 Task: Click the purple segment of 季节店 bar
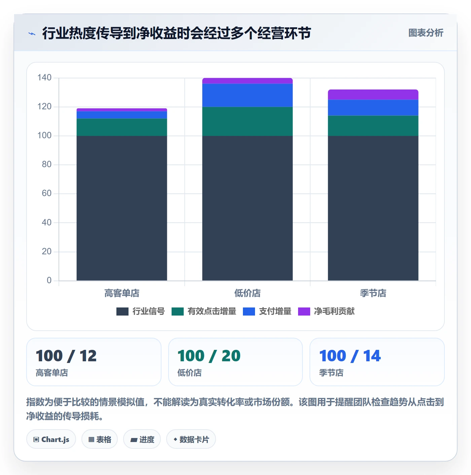373,95
